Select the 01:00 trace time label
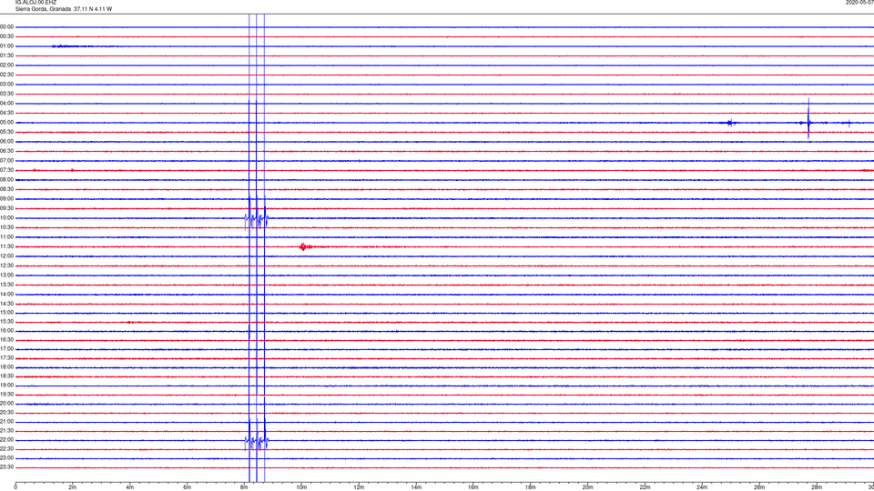The height and width of the screenshot is (491, 874). tap(7, 46)
